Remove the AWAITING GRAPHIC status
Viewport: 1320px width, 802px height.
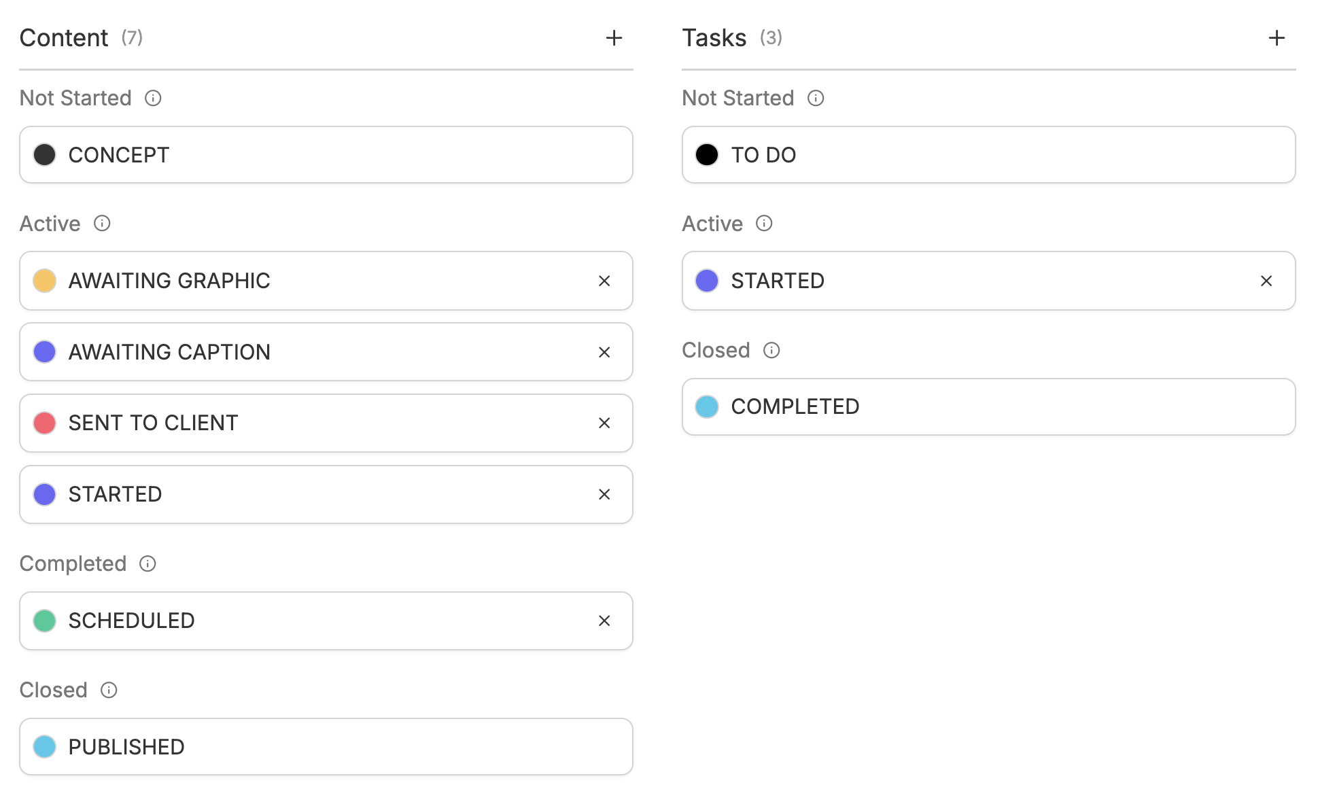coord(604,281)
